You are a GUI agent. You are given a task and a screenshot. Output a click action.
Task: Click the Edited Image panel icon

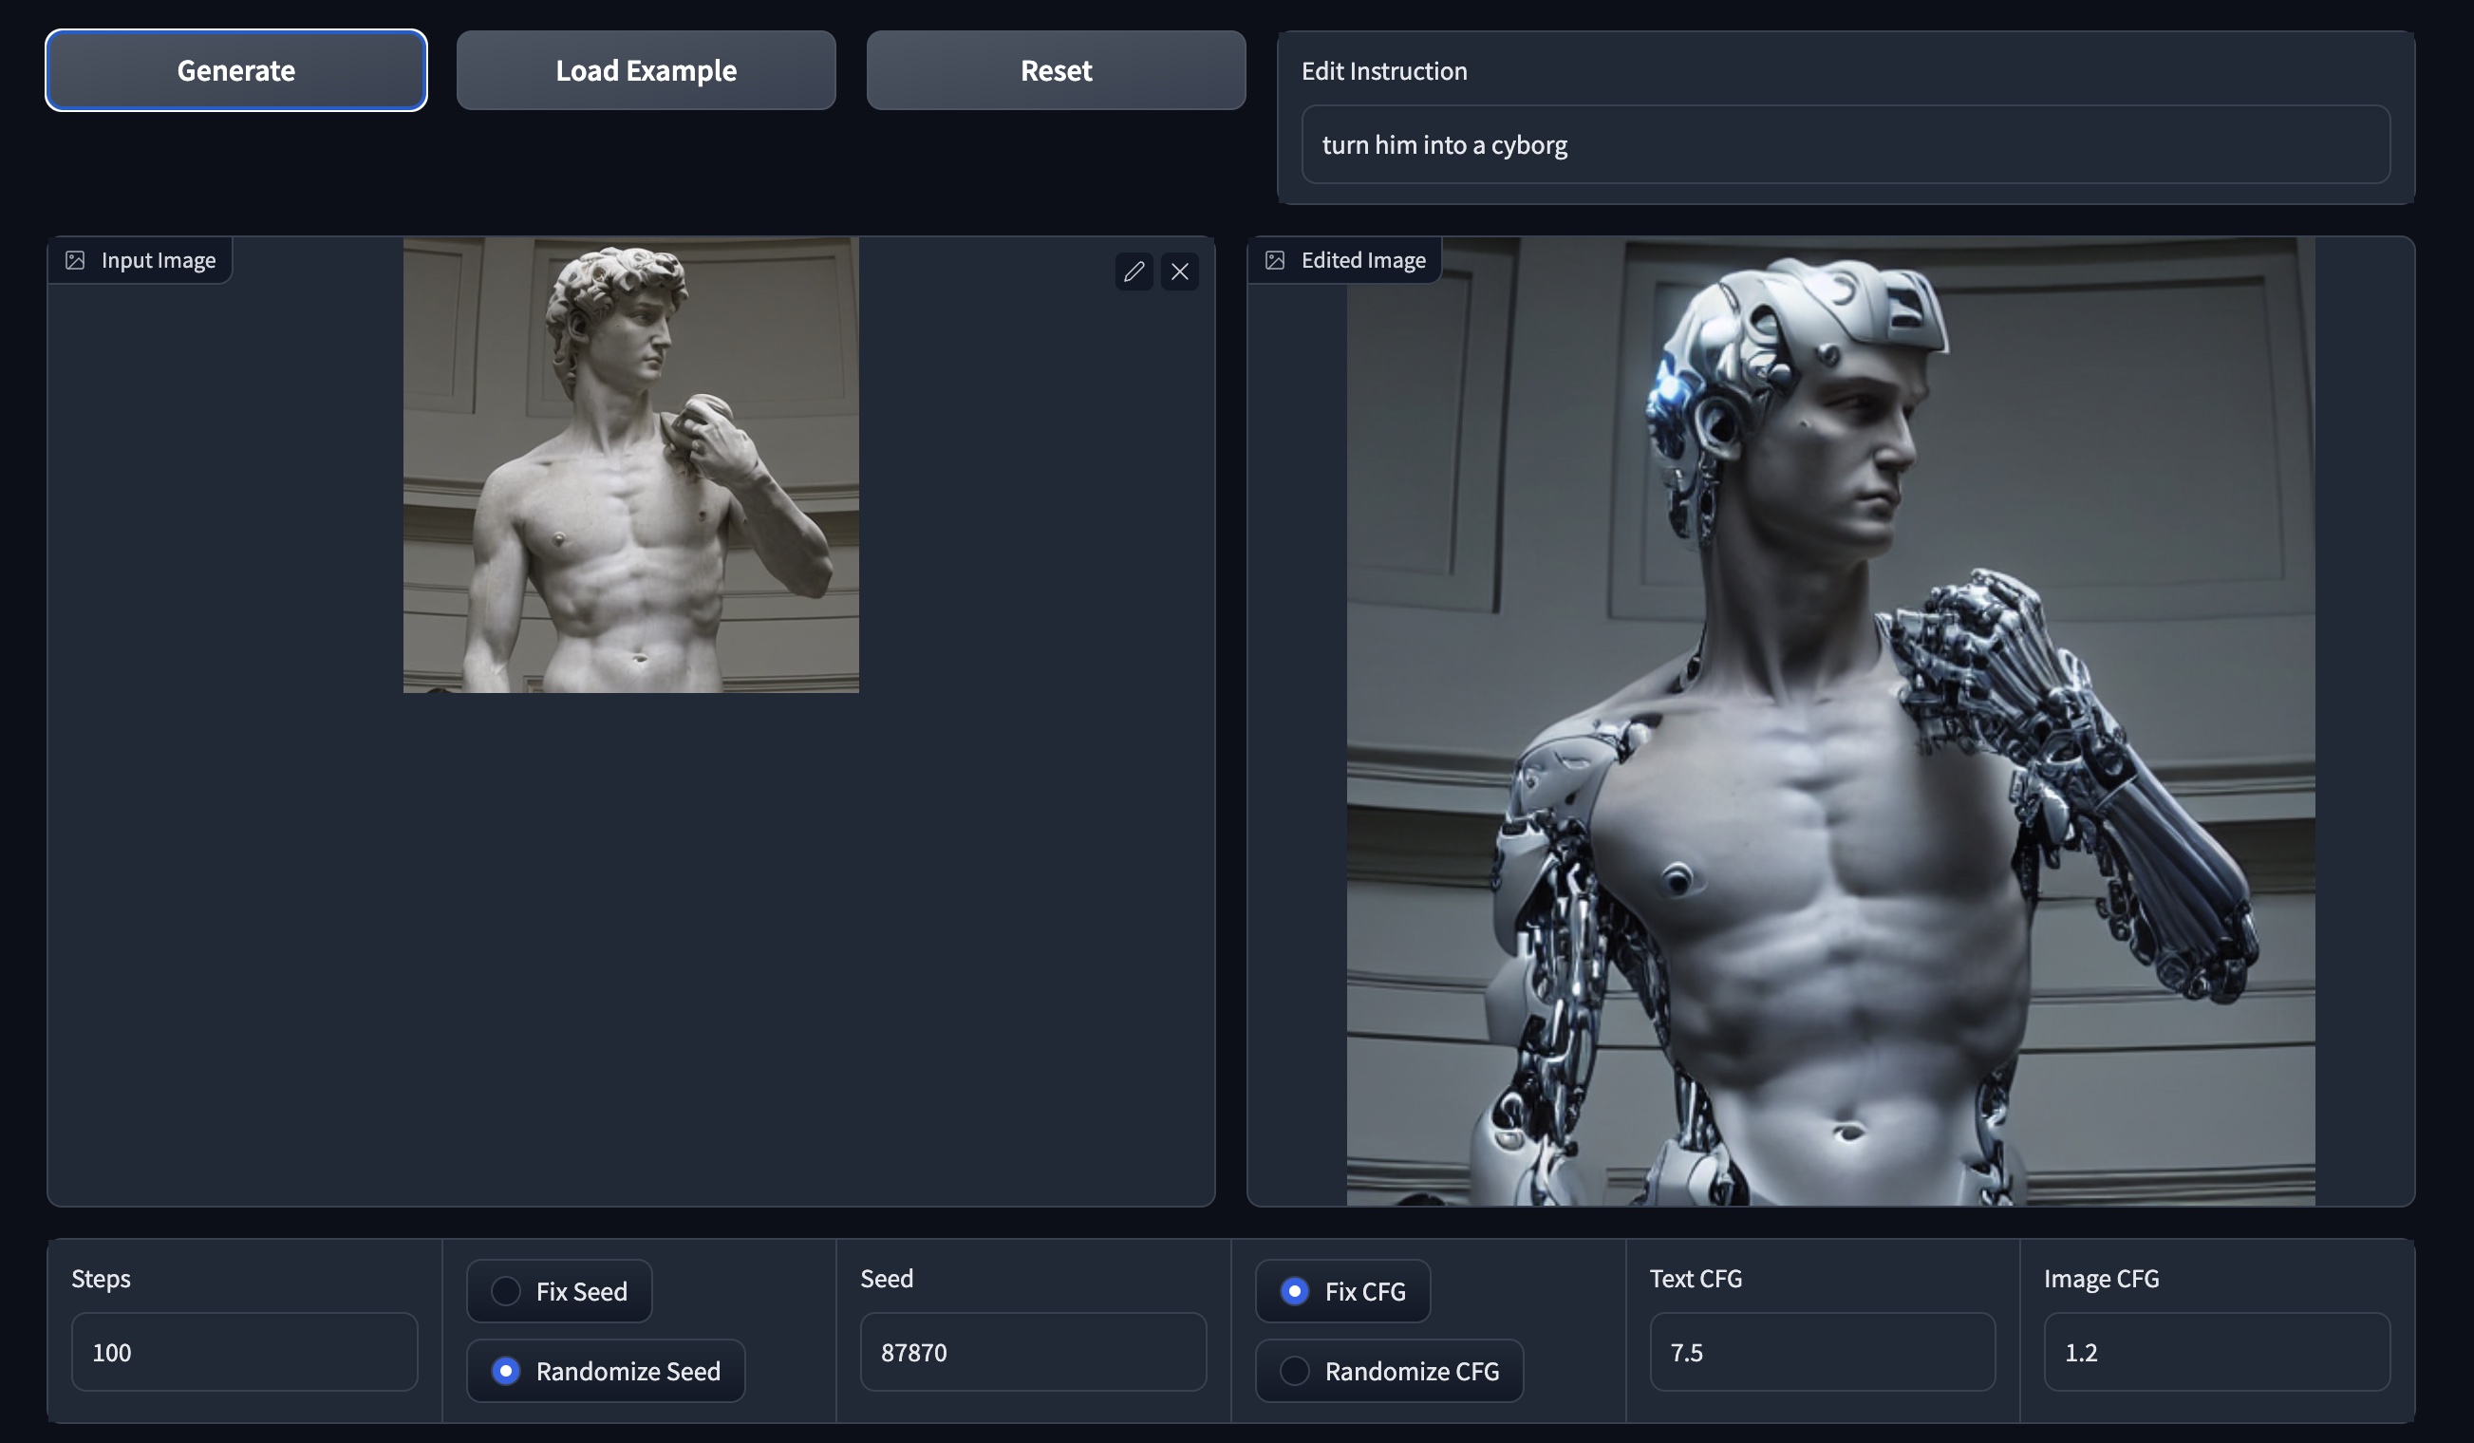click(x=1276, y=261)
